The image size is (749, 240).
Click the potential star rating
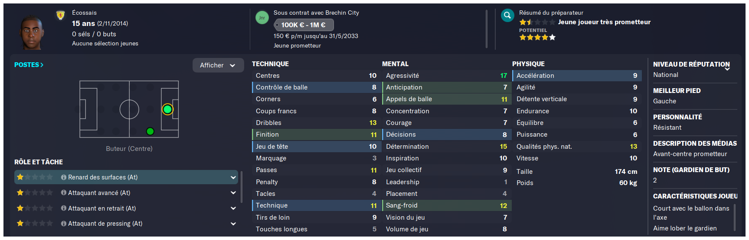coord(537,38)
